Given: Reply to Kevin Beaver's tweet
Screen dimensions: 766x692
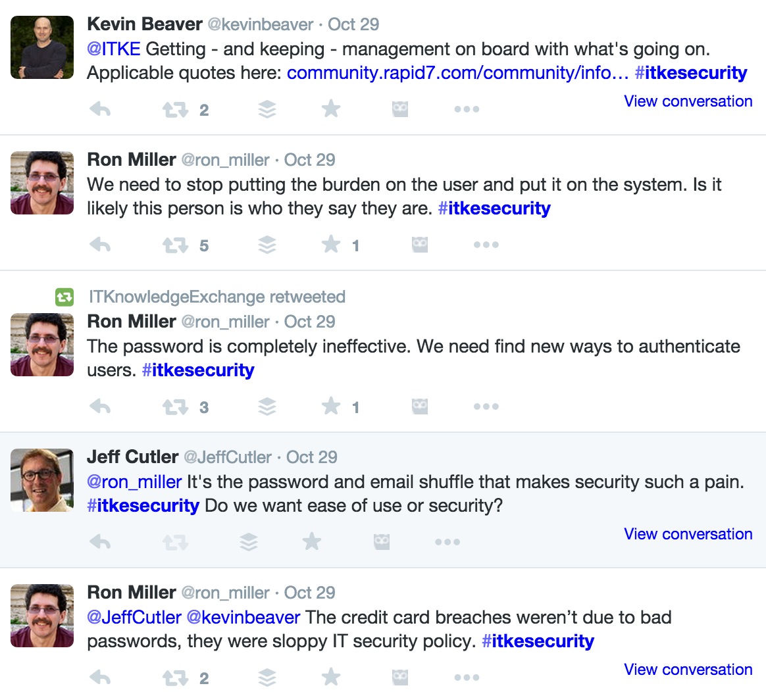Looking at the screenshot, I should click(x=101, y=109).
